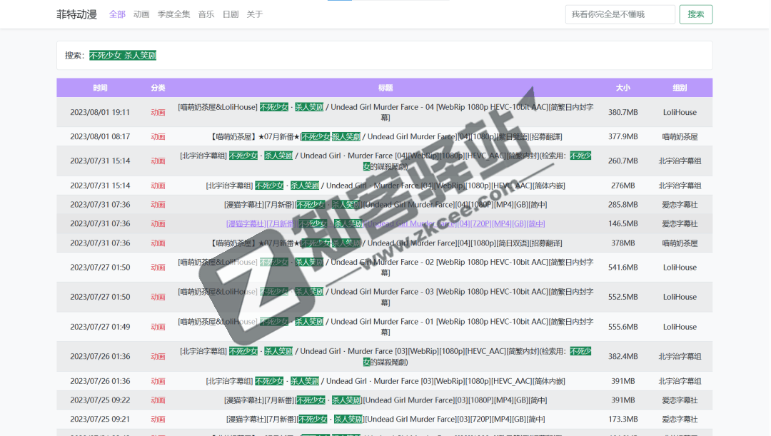Click 北宇治字幕组 group in the 260.7MB row
This screenshot has height=436, width=771.
point(680,161)
